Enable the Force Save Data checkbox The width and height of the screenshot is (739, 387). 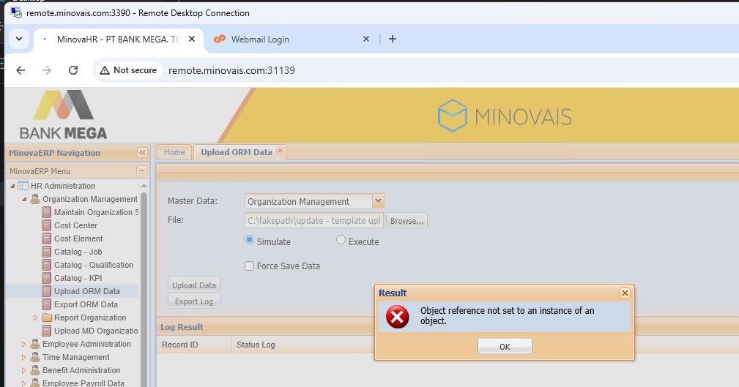(x=249, y=266)
